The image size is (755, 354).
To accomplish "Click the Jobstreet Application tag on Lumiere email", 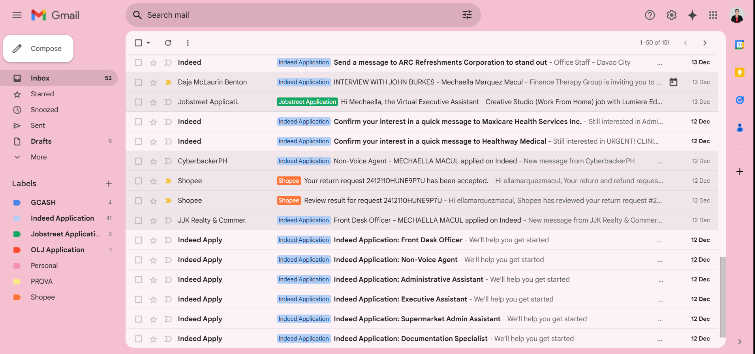I will [307, 102].
